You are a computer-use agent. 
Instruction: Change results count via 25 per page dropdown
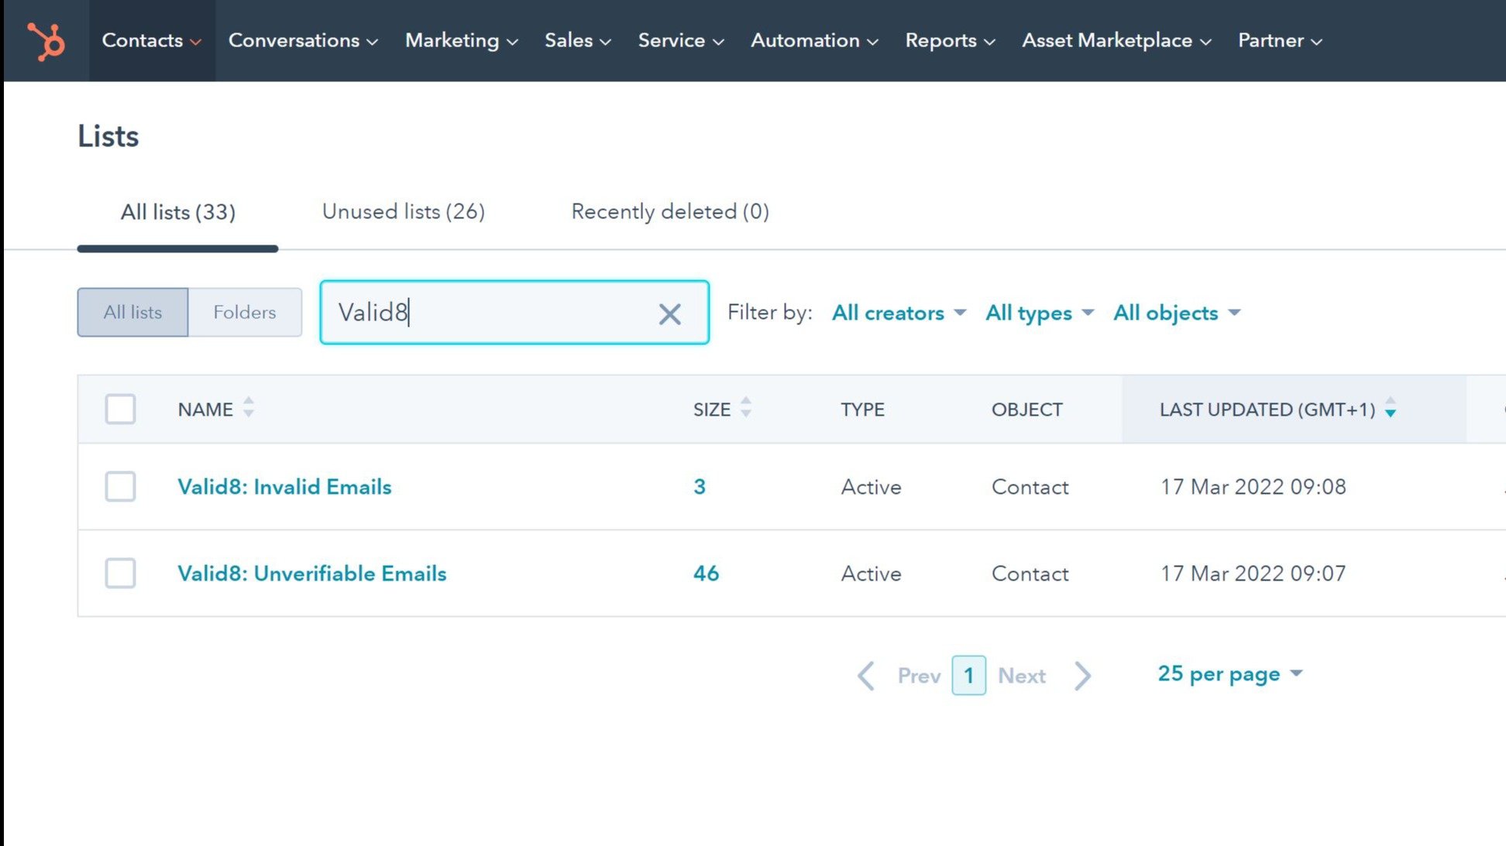click(x=1229, y=673)
